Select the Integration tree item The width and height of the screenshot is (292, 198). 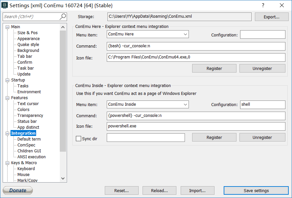point(23,133)
